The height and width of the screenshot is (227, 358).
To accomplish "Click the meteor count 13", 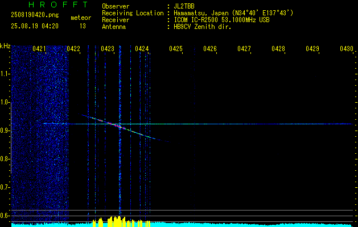I will point(83,26).
